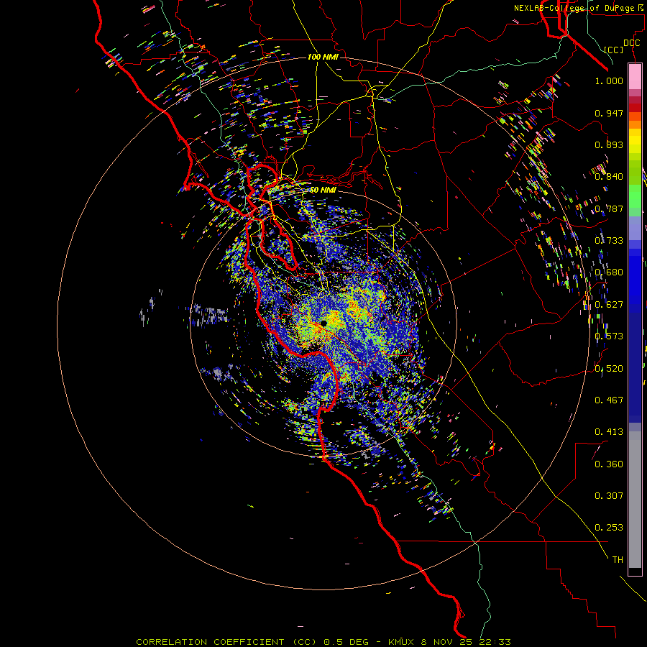
Task: Select the 0.627 scale value
Action: tap(609, 305)
